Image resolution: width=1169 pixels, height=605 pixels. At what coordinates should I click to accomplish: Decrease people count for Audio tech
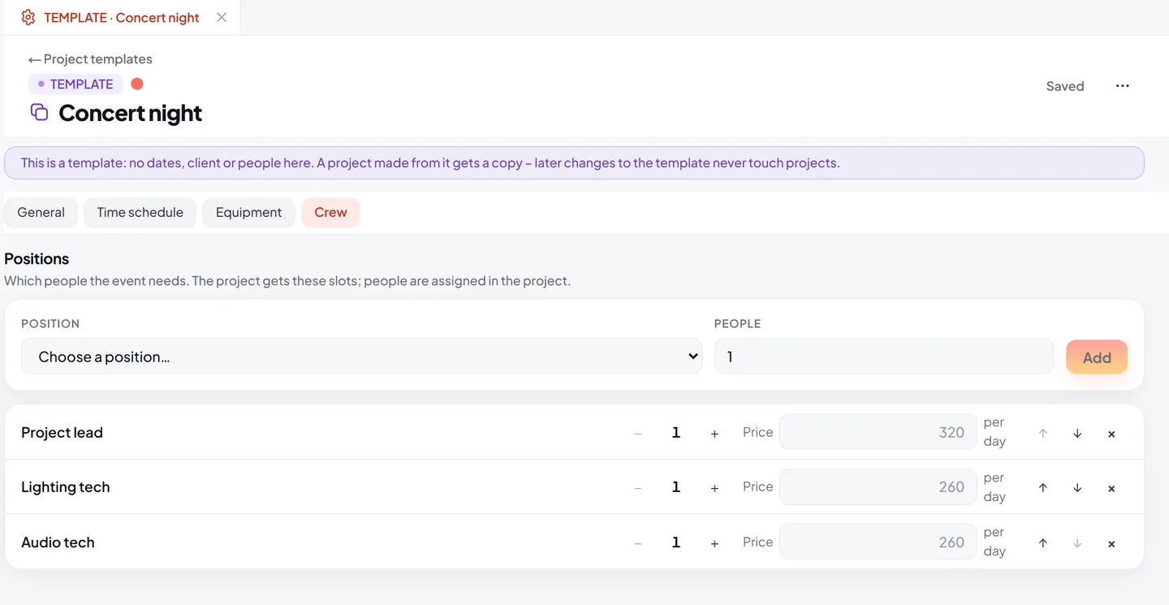(638, 543)
